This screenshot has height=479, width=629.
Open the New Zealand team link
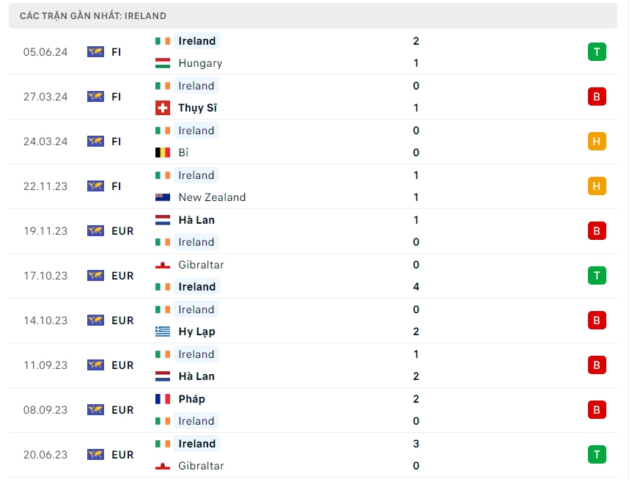(212, 197)
